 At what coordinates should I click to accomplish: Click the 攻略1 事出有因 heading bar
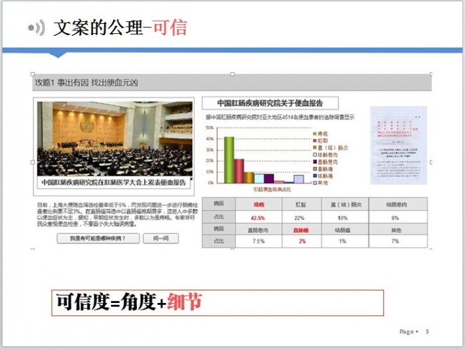coord(232,84)
